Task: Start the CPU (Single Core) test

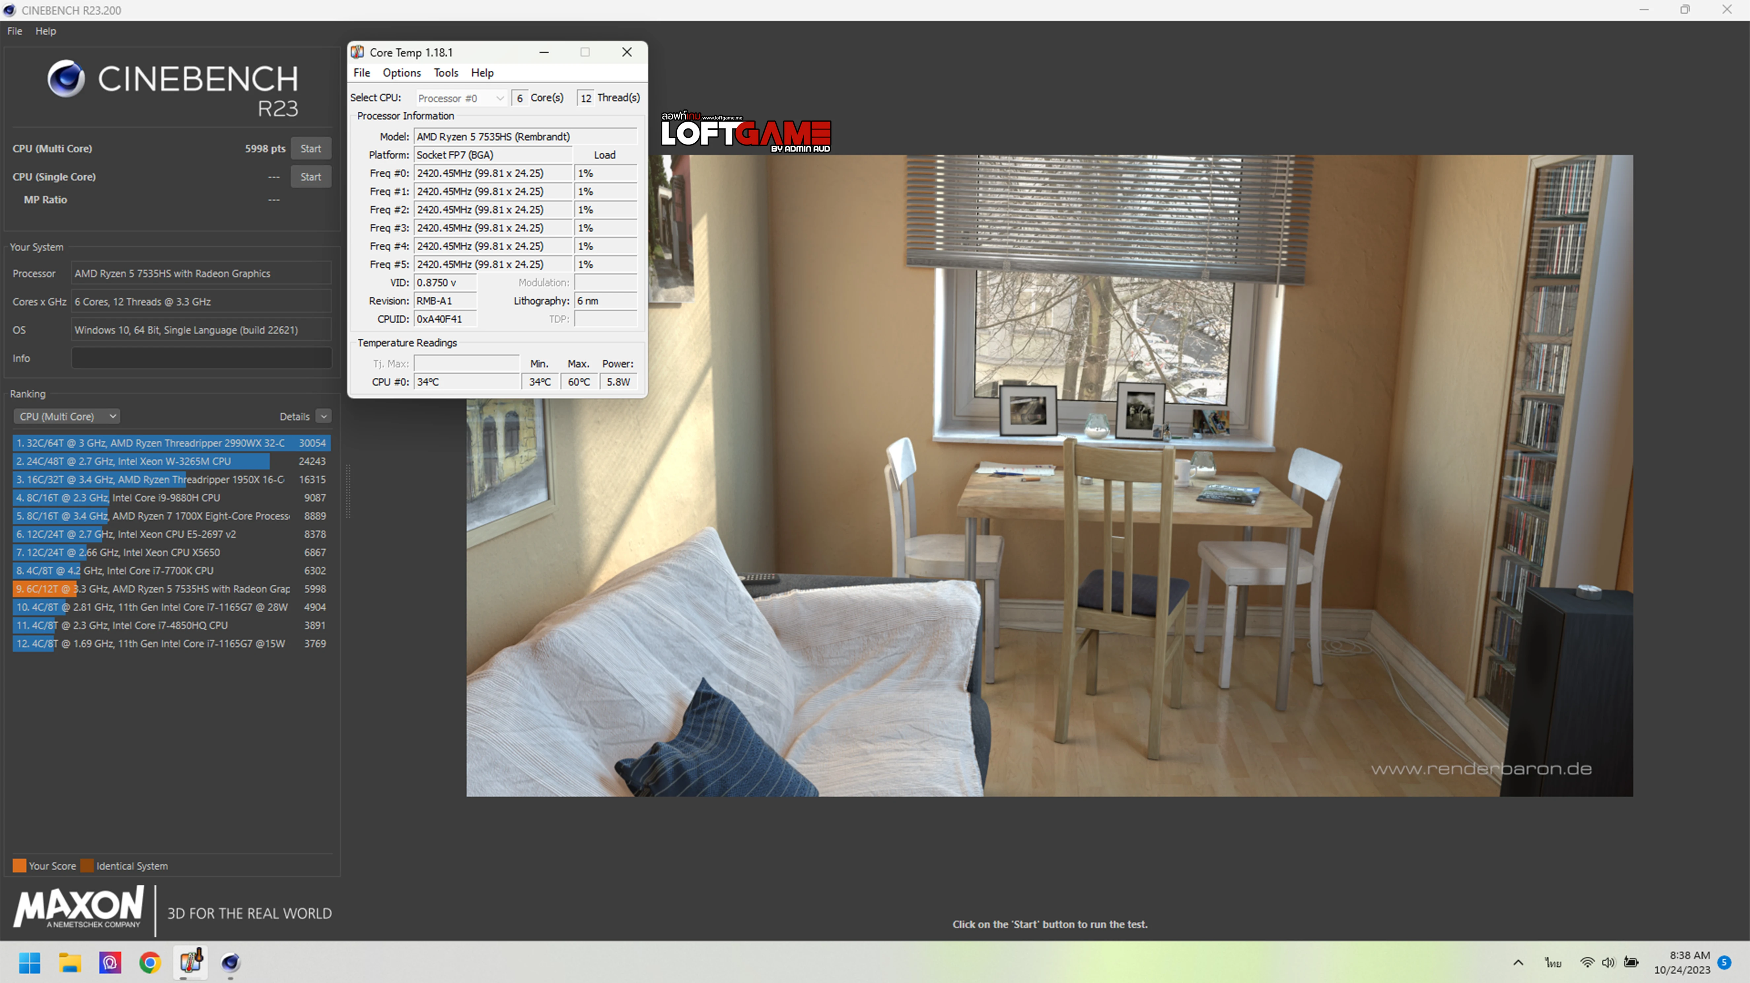Action: (x=310, y=177)
